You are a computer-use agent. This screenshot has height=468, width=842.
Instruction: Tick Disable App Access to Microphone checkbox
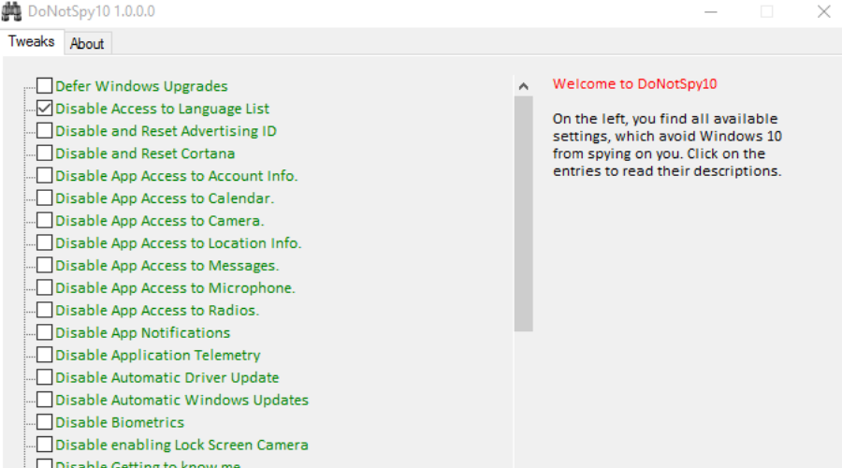(45, 287)
